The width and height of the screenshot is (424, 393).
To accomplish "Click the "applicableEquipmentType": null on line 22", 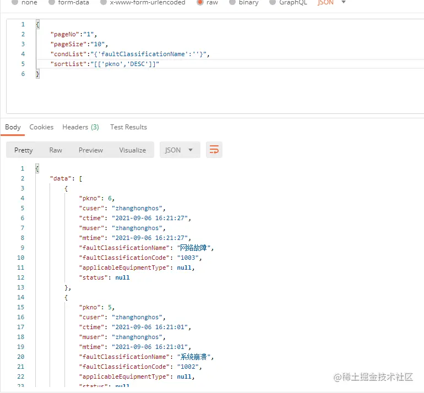I will [x=137, y=376].
